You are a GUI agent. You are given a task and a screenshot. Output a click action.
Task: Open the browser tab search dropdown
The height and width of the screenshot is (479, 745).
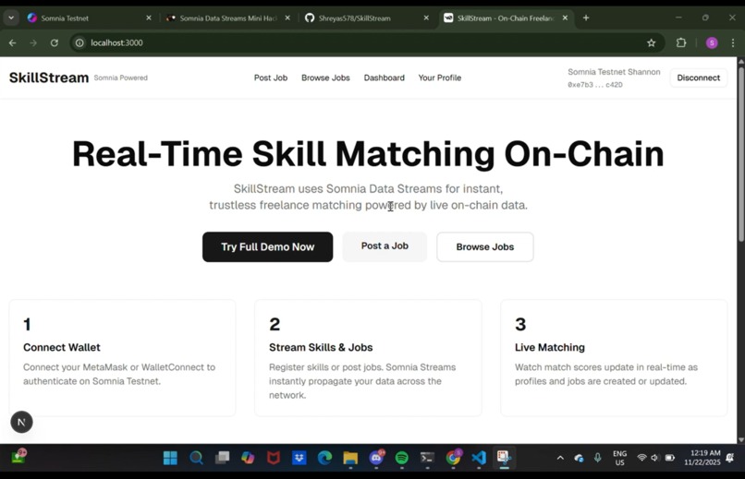11,18
